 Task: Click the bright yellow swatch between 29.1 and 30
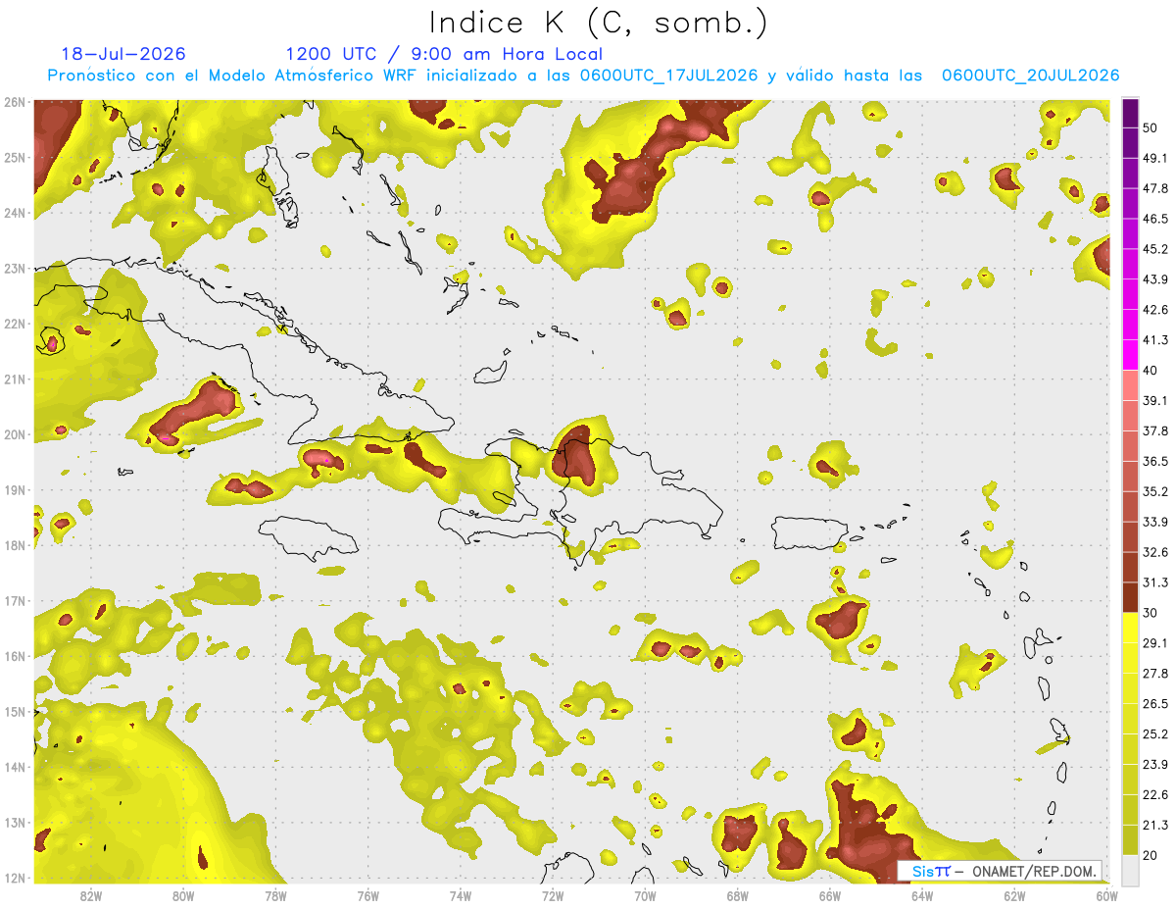1130,628
